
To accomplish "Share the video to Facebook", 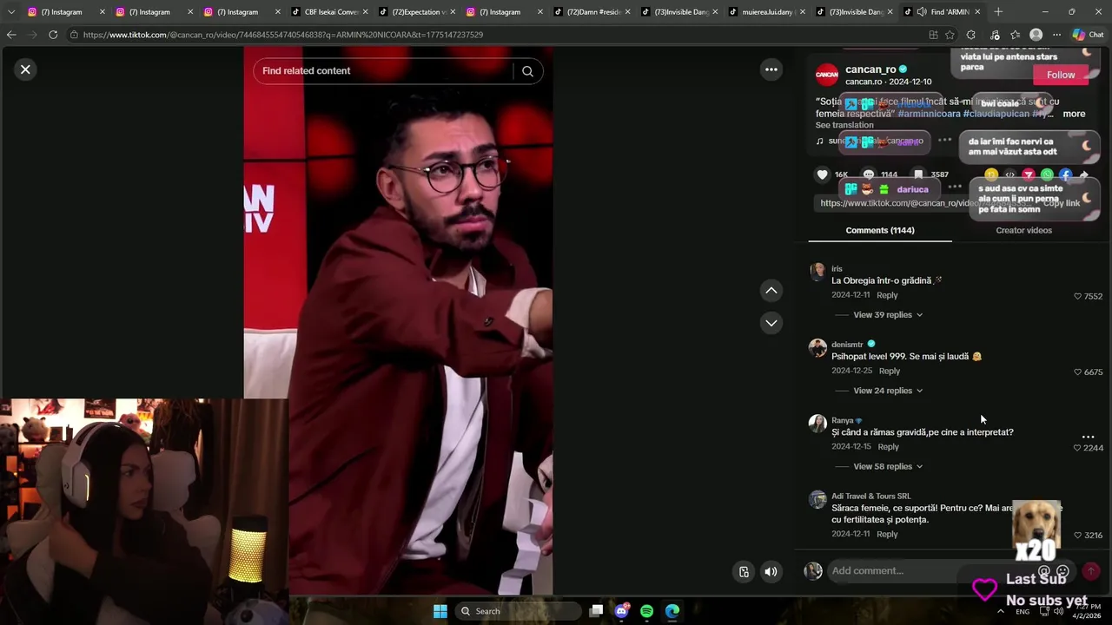I will point(1066,175).
